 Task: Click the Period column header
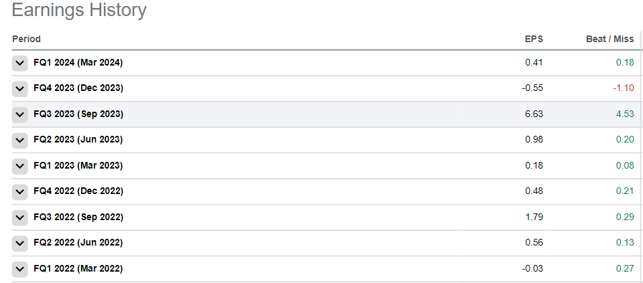(26, 39)
